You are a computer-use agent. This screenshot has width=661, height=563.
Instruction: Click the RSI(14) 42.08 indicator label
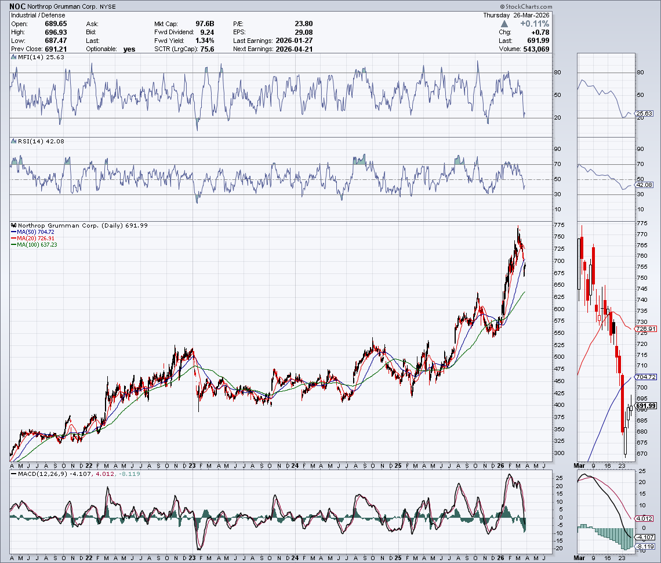click(41, 142)
